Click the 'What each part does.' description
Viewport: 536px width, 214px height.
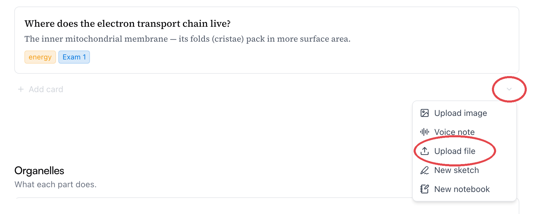pos(56,185)
